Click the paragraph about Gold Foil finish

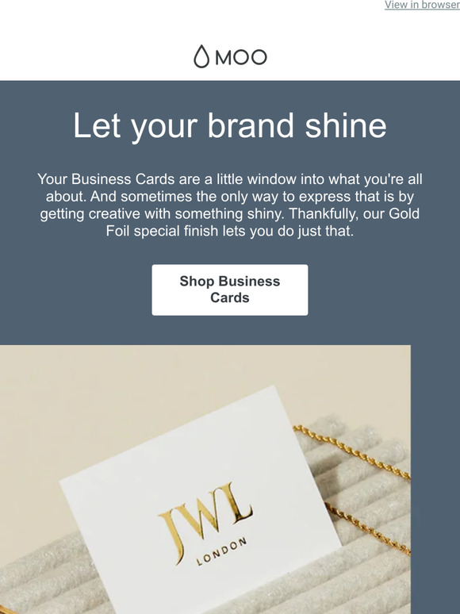pyautogui.click(x=230, y=205)
